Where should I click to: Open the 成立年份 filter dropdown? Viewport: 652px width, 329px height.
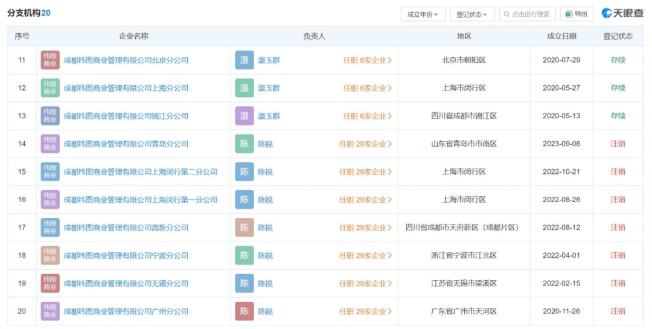423,14
